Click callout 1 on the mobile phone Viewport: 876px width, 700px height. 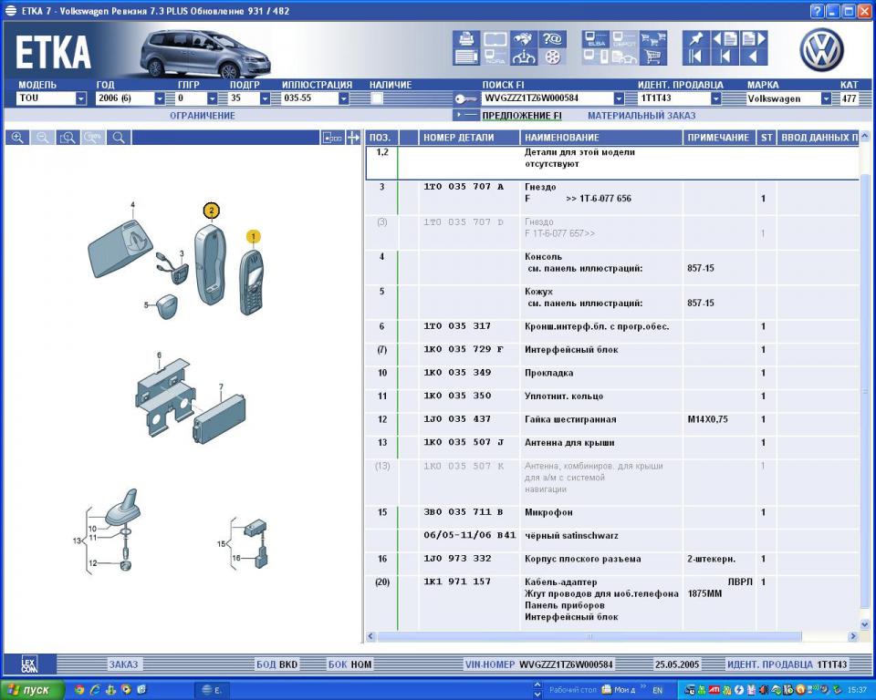253,237
